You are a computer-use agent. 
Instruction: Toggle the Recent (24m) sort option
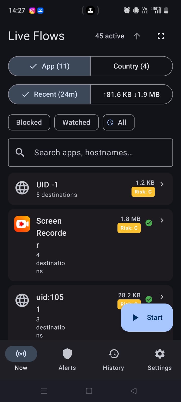50,94
